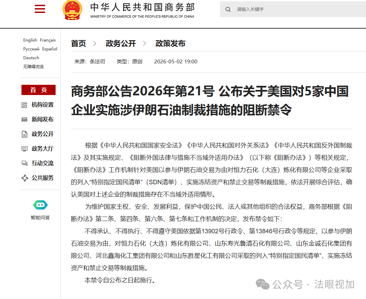This screenshot has height=299, width=366.
Task: Click the search magnifier icon
Action: 228,9
